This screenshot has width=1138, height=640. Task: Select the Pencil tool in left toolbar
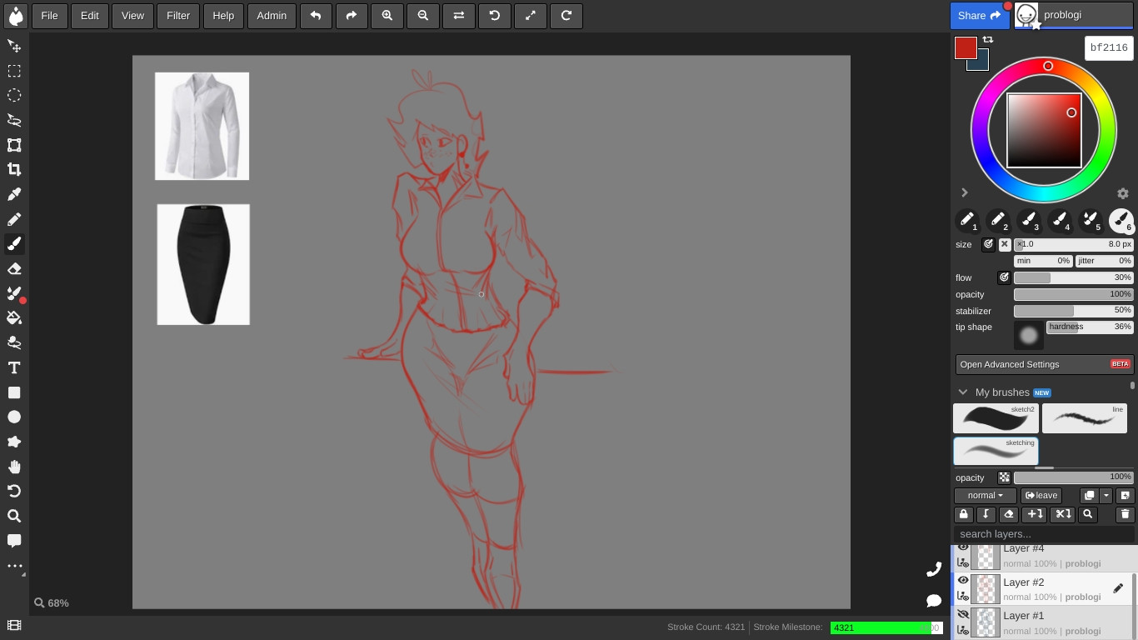14,219
